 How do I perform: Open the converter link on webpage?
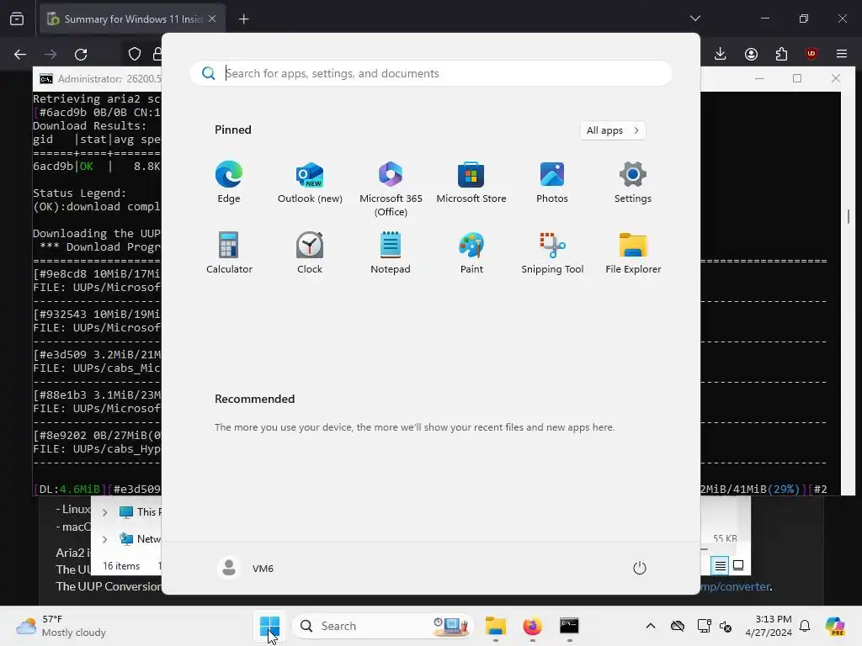point(736,586)
